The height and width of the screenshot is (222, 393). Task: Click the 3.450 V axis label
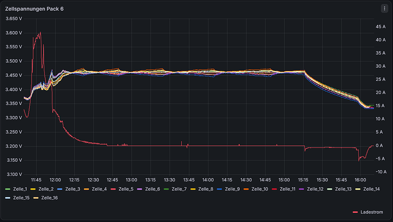(x=14, y=75)
